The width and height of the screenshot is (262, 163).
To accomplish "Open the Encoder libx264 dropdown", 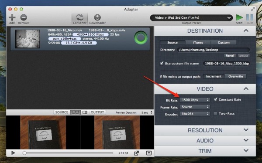I will (x=195, y=114).
